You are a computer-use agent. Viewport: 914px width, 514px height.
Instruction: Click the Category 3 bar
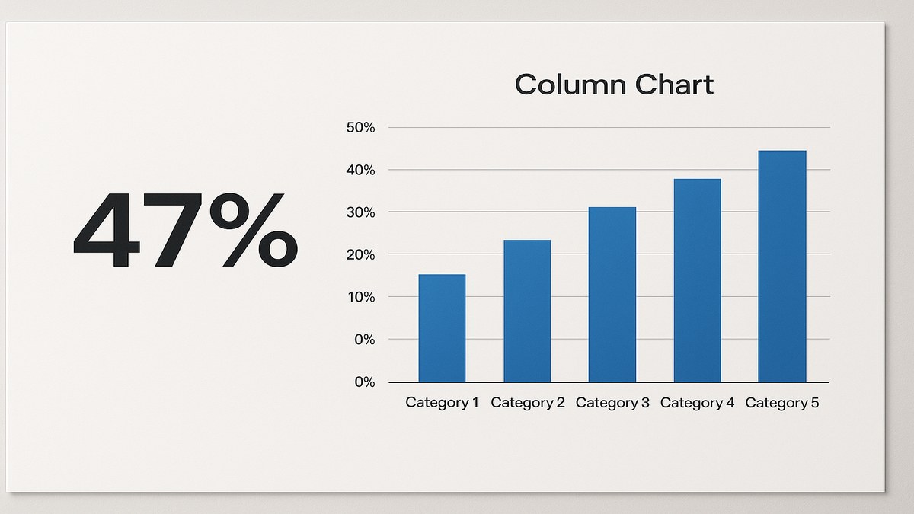[612, 294]
